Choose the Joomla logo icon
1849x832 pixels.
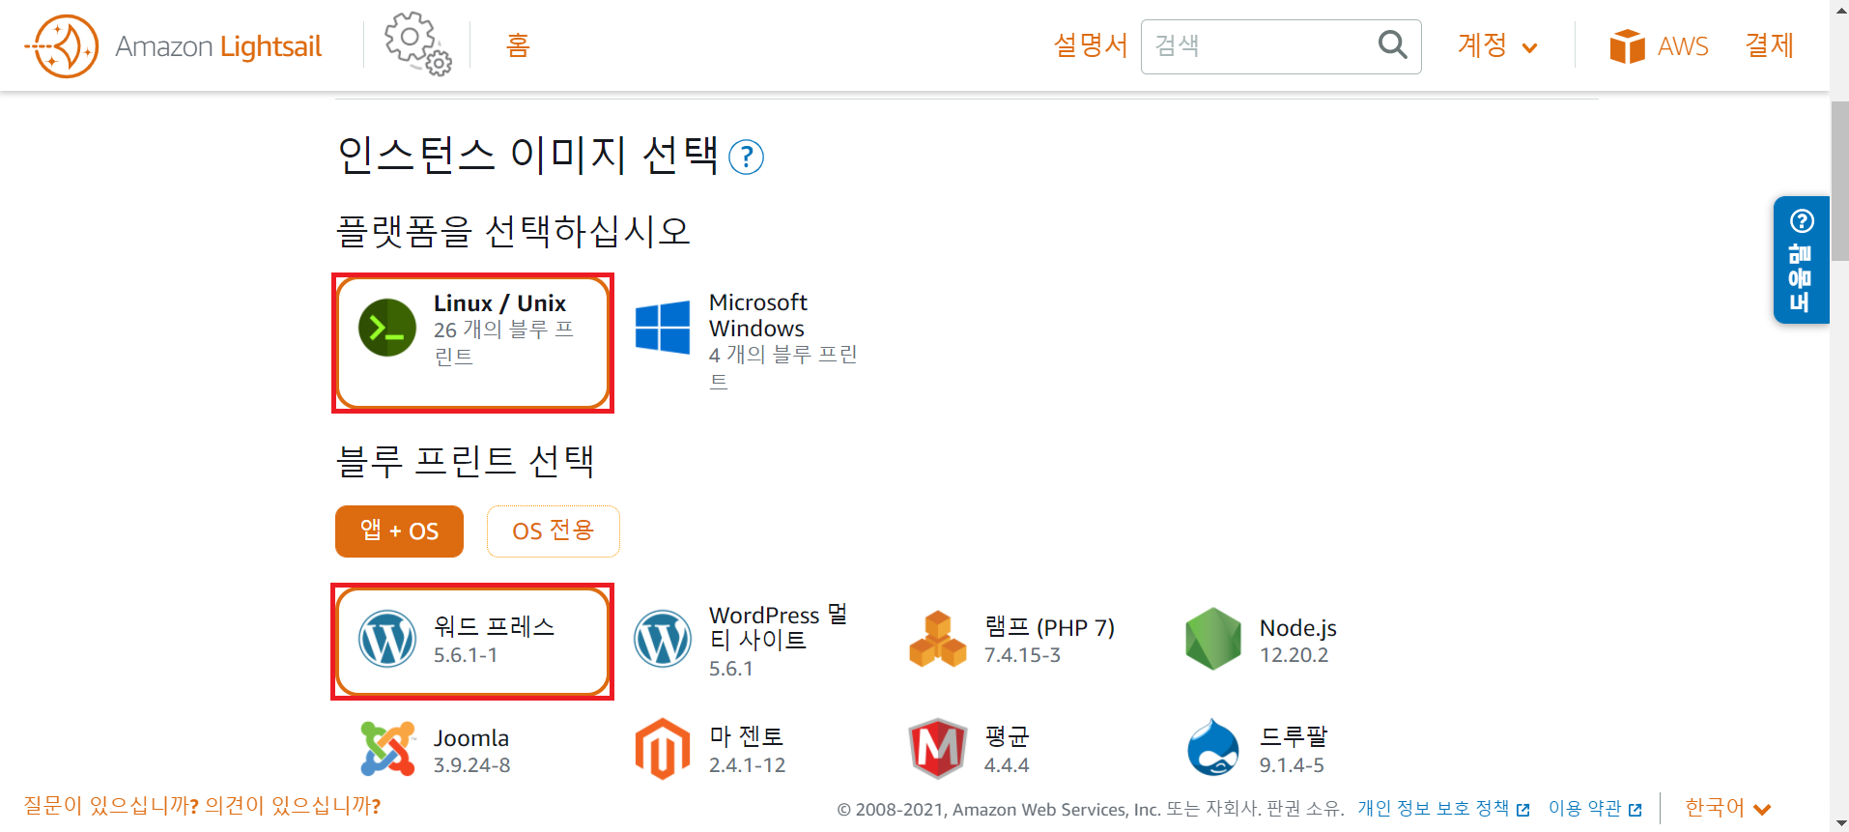click(387, 749)
